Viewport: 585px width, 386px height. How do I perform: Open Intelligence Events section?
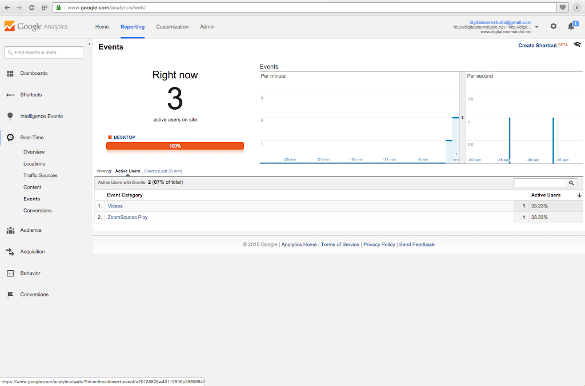pos(41,116)
